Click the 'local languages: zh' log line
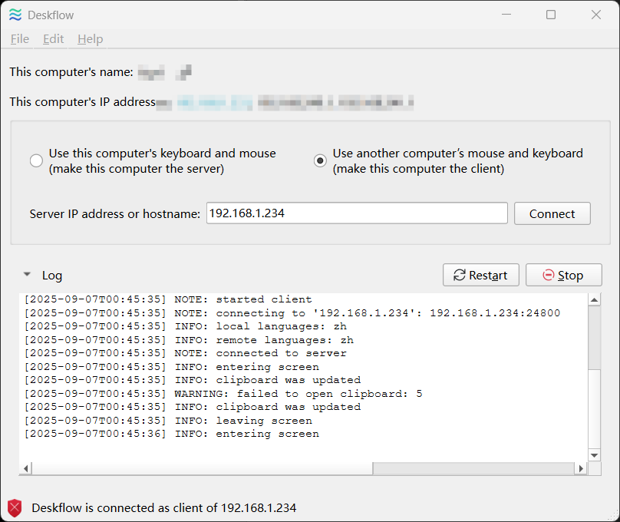 [x=186, y=326]
